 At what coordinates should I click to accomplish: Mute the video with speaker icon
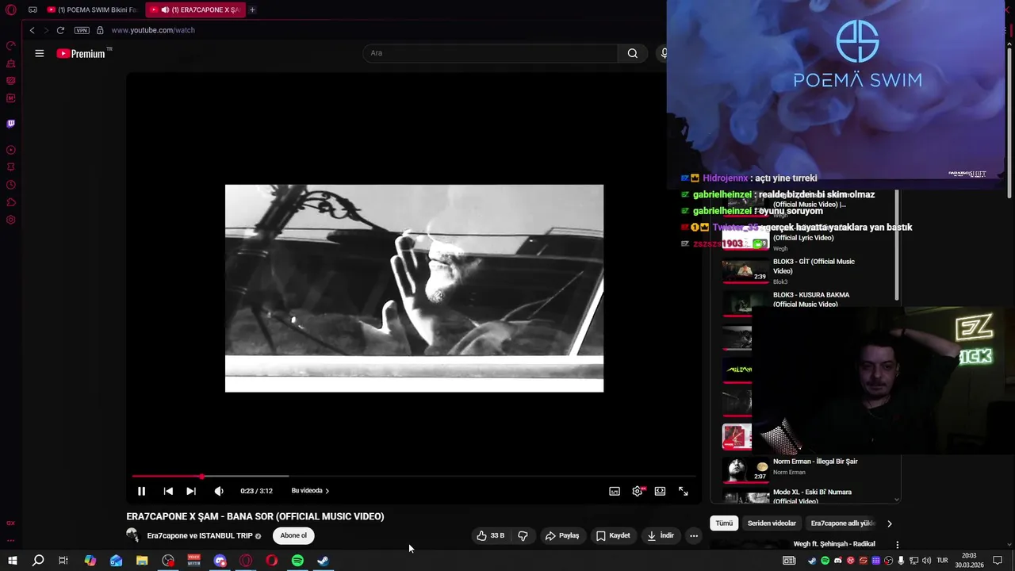pyautogui.click(x=219, y=491)
